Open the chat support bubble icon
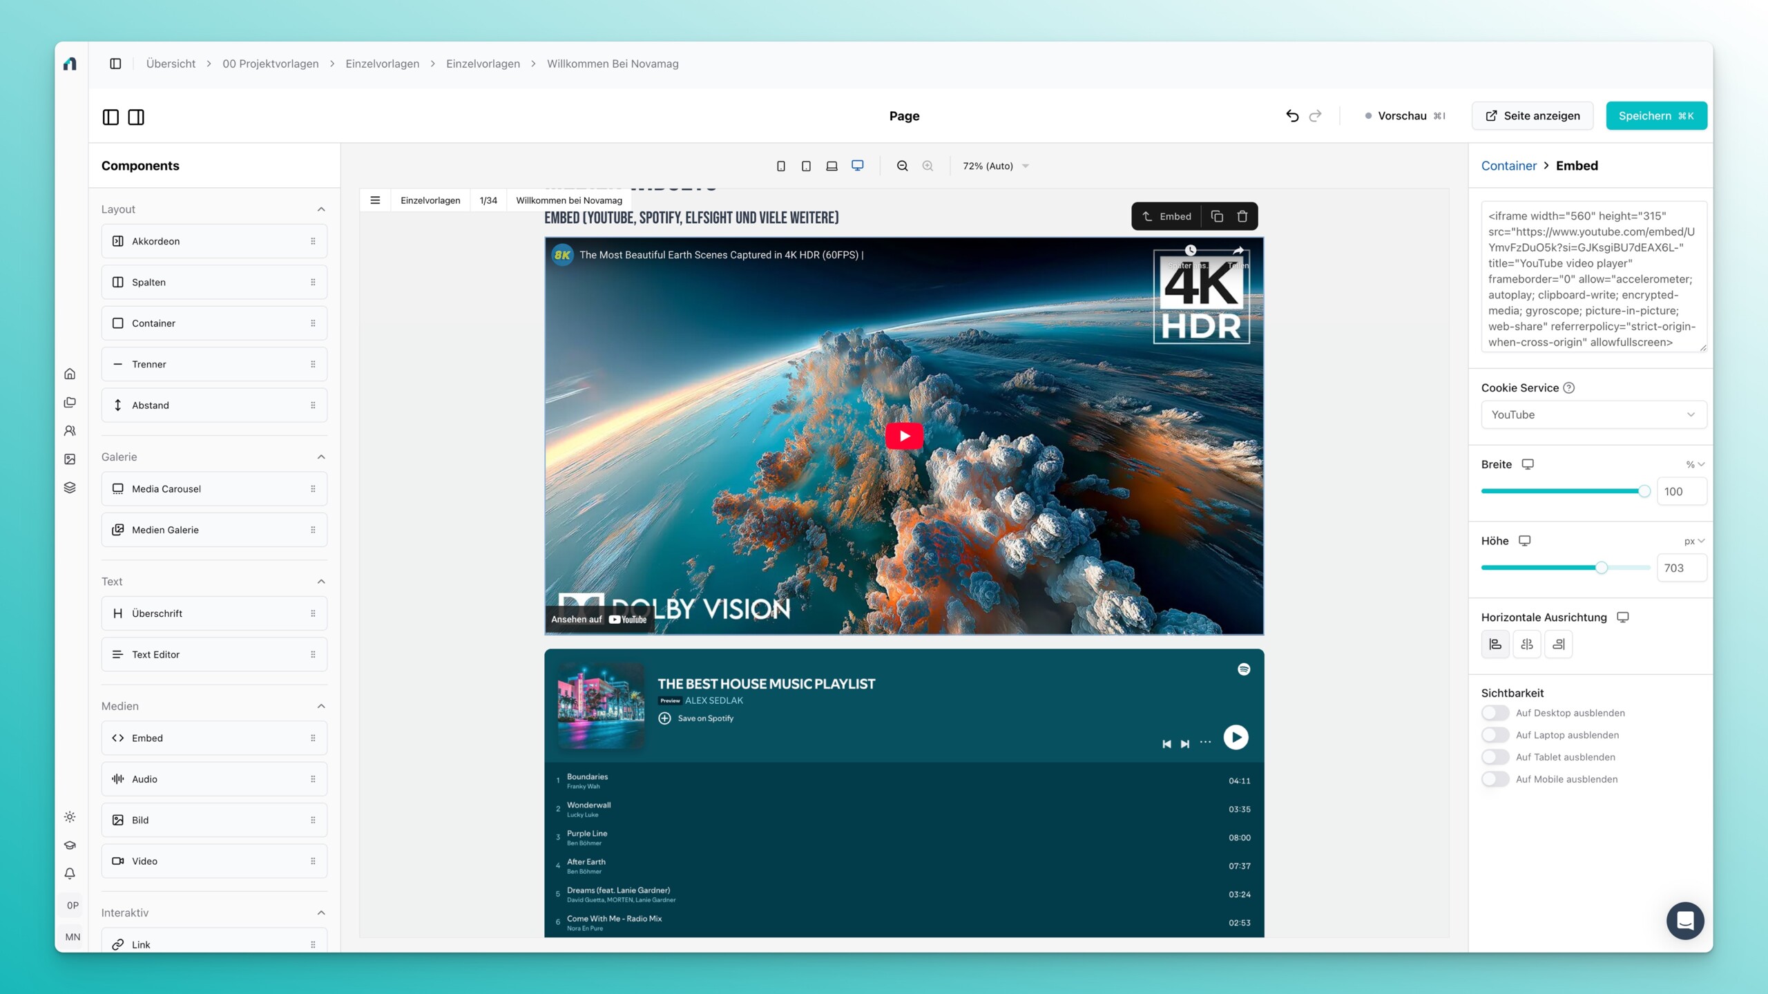Screen dimensions: 1768x994 (x=1684, y=921)
